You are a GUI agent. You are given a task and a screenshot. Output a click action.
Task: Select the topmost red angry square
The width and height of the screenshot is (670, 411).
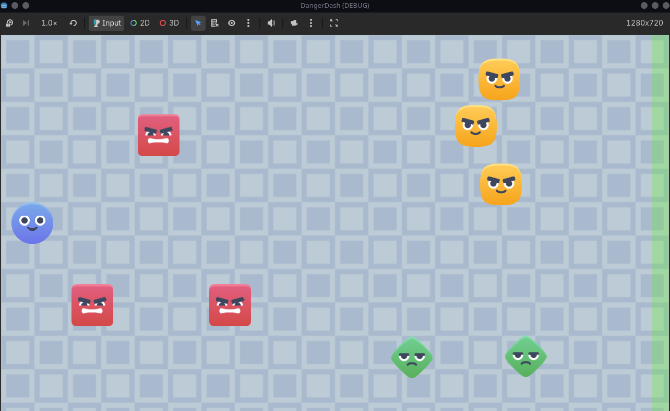coord(159,135)
